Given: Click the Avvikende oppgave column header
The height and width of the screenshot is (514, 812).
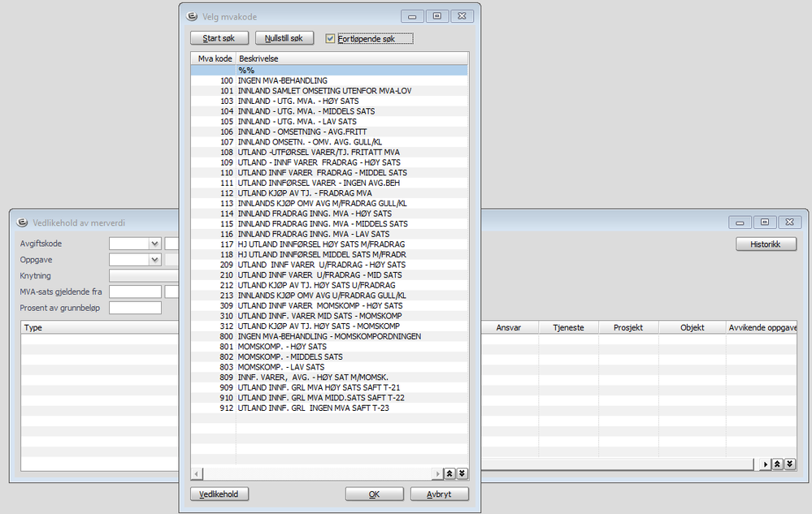Looking at the screenshot, I should click(x=762, y=327).
